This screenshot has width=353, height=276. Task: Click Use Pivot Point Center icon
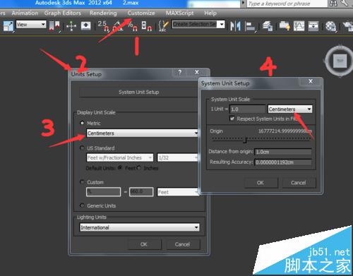point(54,26)
